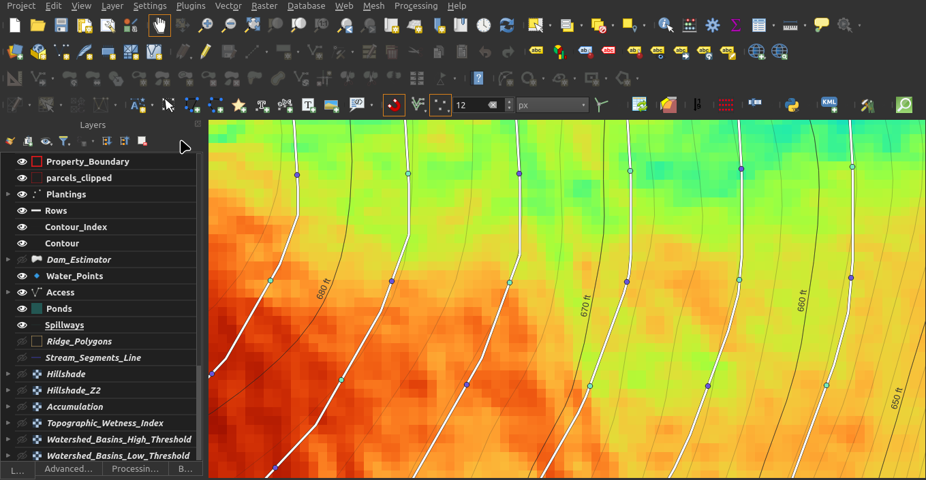The height and width of the screenshot is (480, 926).
Task: Click the Save Project floppy icon
Action: pos(61,26)
